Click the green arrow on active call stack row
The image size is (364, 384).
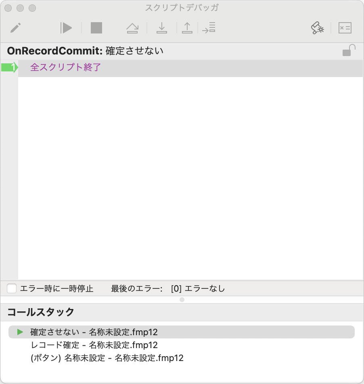(20, 332)
